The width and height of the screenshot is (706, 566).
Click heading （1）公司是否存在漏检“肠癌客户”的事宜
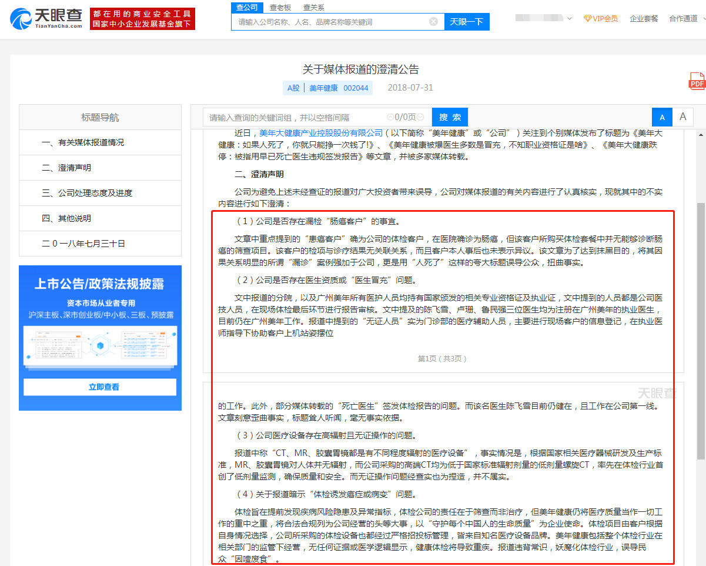point(318,221)
